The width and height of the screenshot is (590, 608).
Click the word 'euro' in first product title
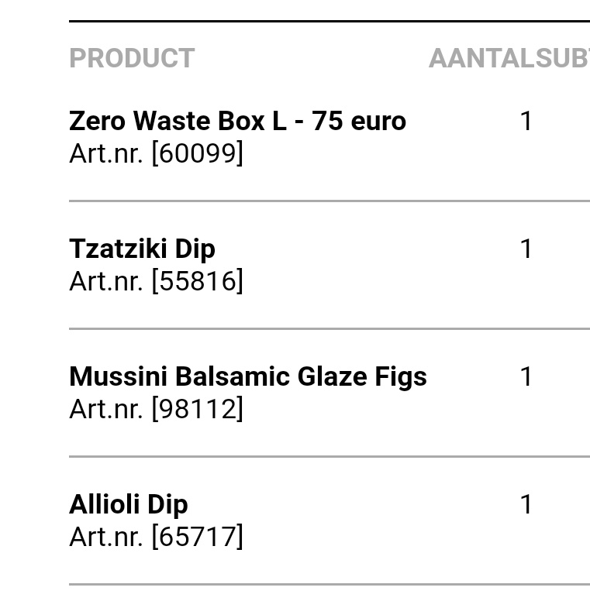tap(378, 121)
